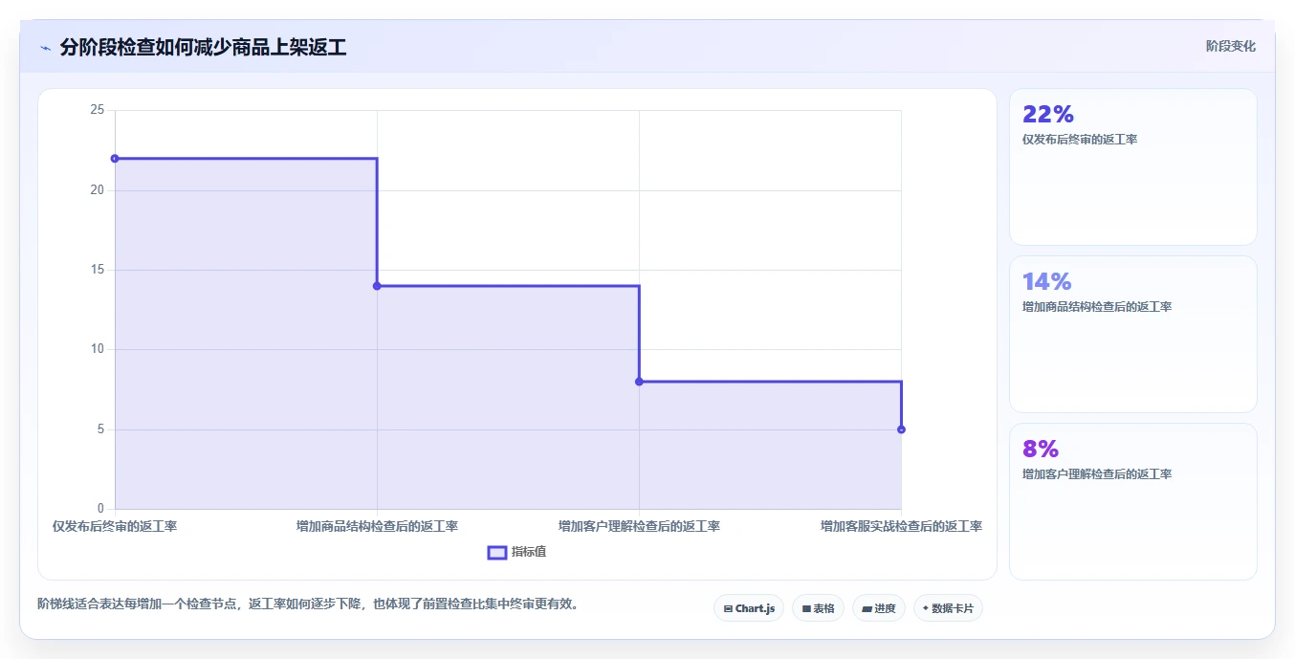
Task: Click the 进度 chip
Action: [x=879, y=608]
